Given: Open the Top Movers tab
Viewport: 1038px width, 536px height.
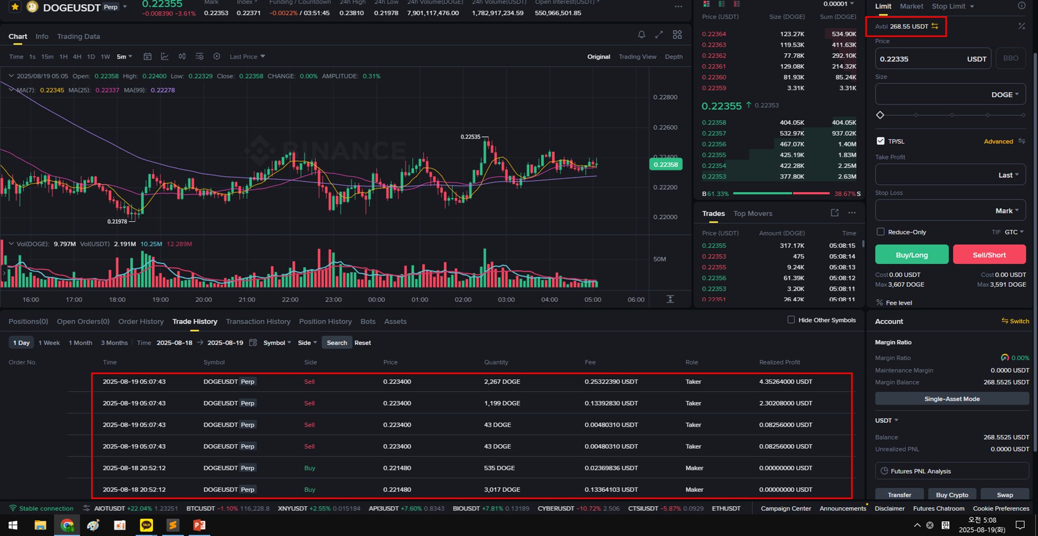Looking at the screenshot, I should pos(752,213).
